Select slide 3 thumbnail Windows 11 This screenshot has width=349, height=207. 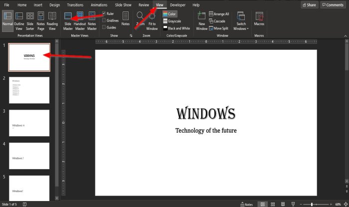point(29,123)
